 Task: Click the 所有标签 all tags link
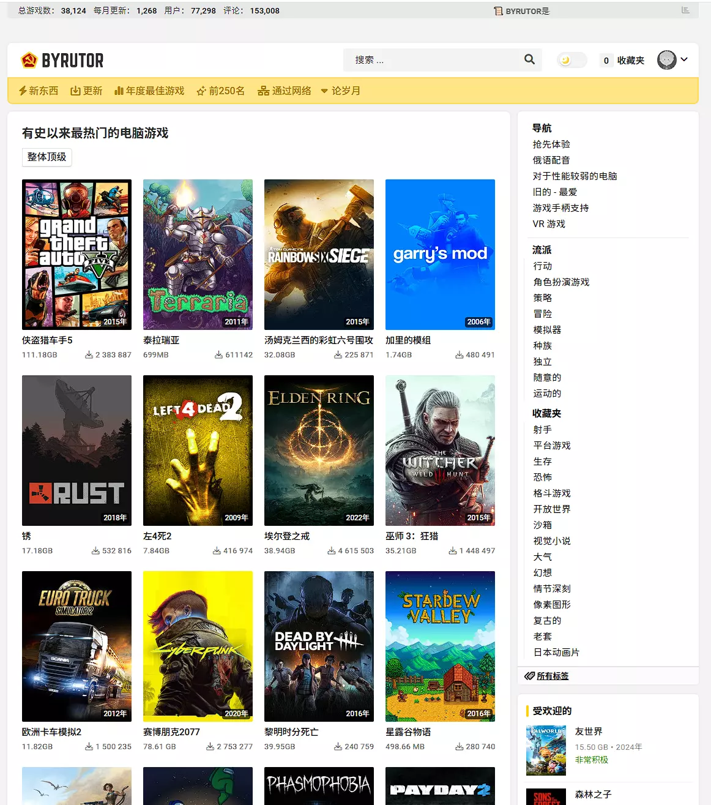point(552,676)
